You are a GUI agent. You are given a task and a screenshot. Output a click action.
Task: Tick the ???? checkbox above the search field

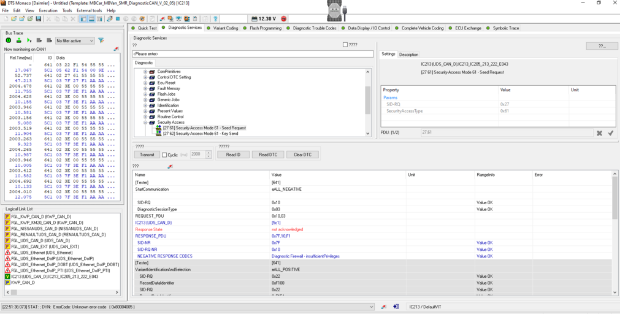tap(345, 45)
